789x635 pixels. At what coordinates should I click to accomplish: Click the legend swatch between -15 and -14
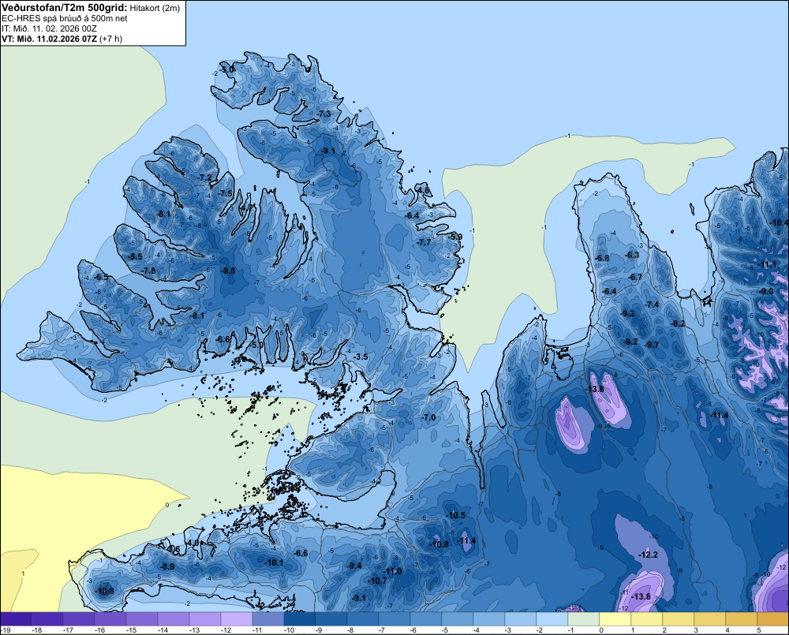pyautogui.click(x=142, y=619)
